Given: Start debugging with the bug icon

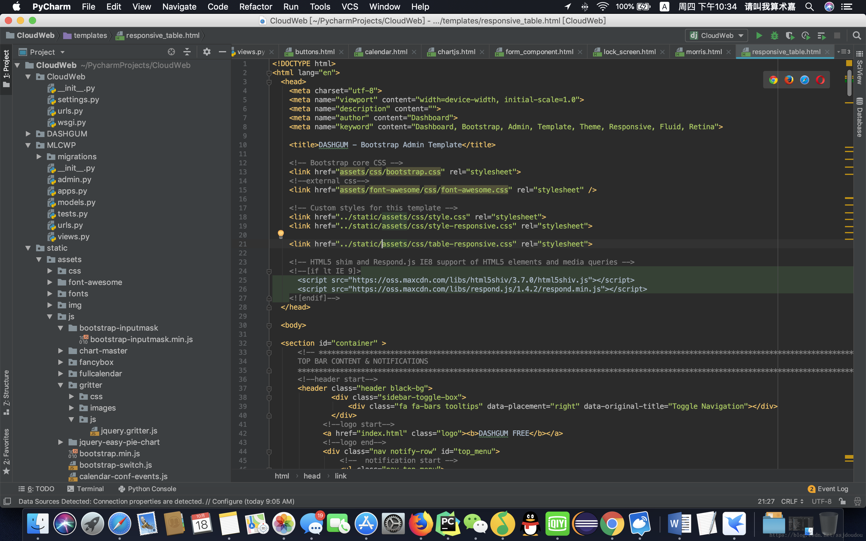Looking at the screenshot, I should pos(774,35).
